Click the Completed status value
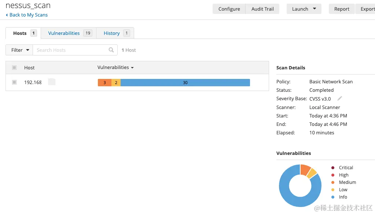Viewport: 375px width, 214px height. coord(321,90)
